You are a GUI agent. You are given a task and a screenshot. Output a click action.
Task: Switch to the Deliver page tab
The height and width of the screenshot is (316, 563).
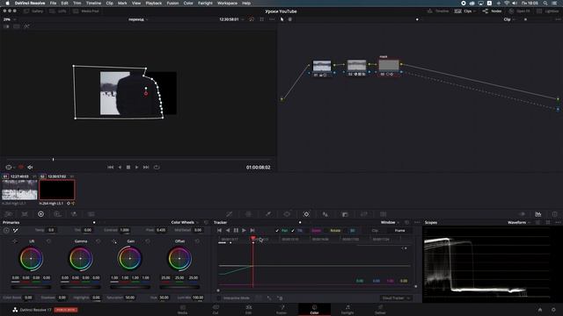[x=380, y=310]
